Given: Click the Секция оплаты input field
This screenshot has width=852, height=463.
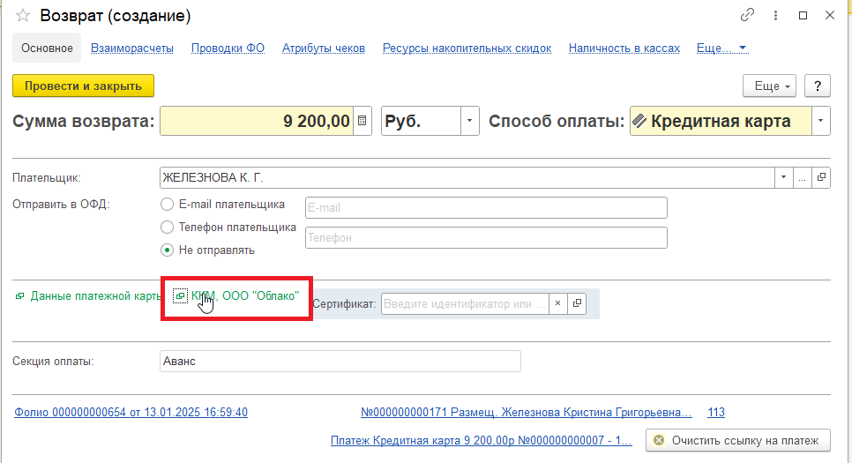Looking at the screenshot, I should tap(340, 362).
